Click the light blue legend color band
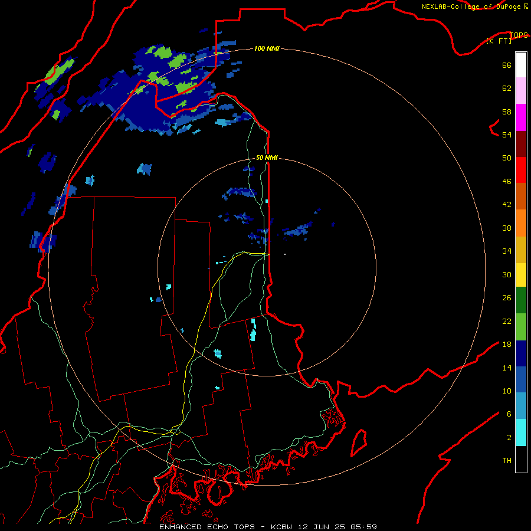This screenshot has width=531, height=531. 521,406
